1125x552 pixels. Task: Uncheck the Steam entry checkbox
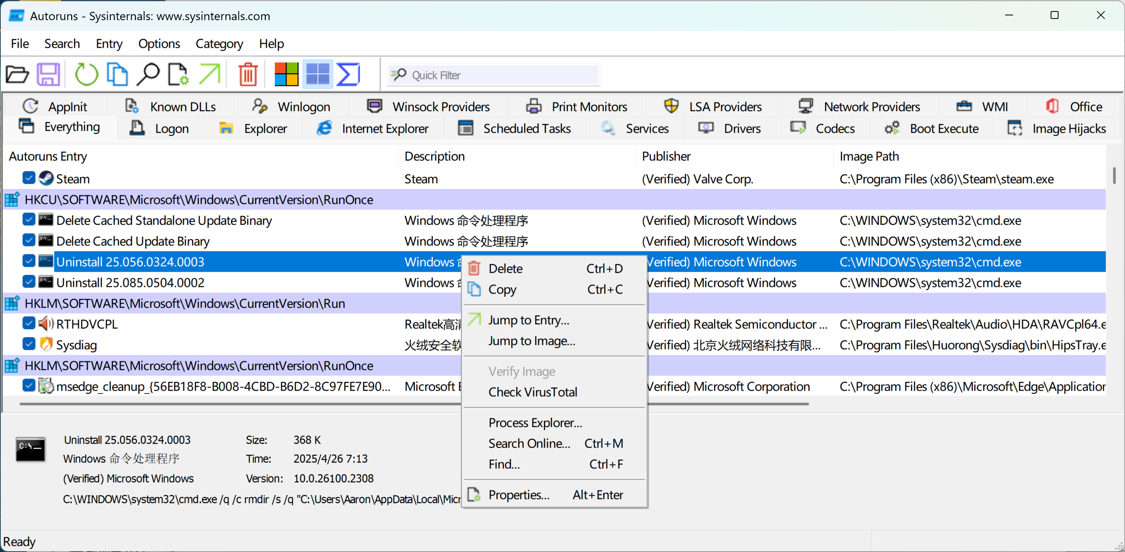pos(29,178)
